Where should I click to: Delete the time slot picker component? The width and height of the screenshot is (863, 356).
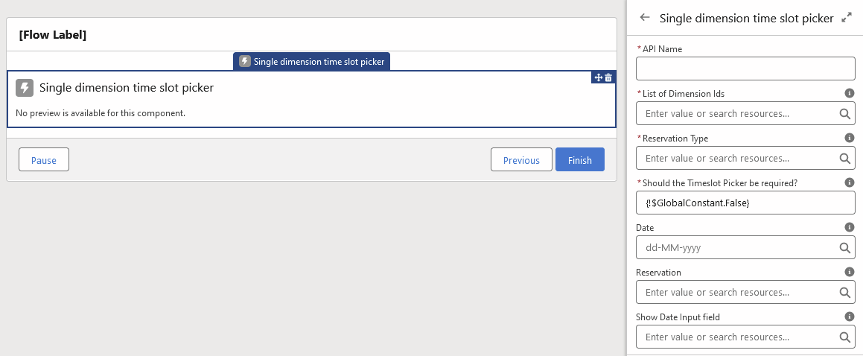608,77
